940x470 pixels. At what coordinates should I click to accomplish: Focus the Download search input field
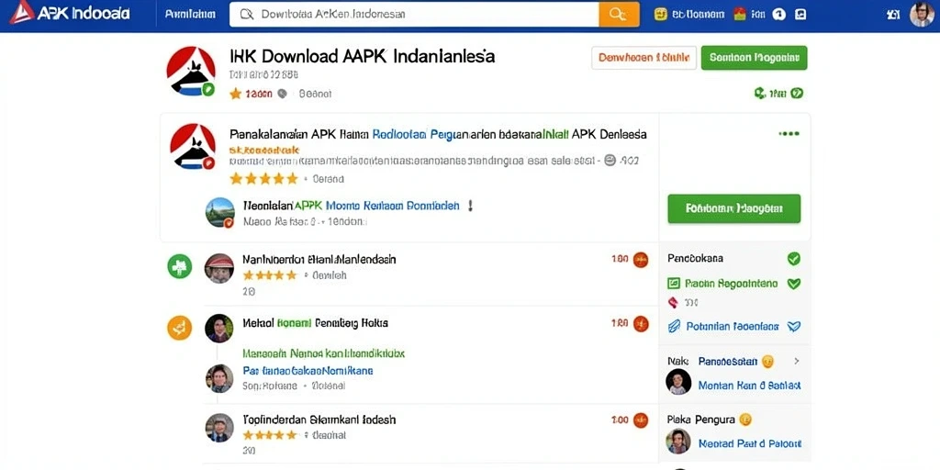(414, 15)
